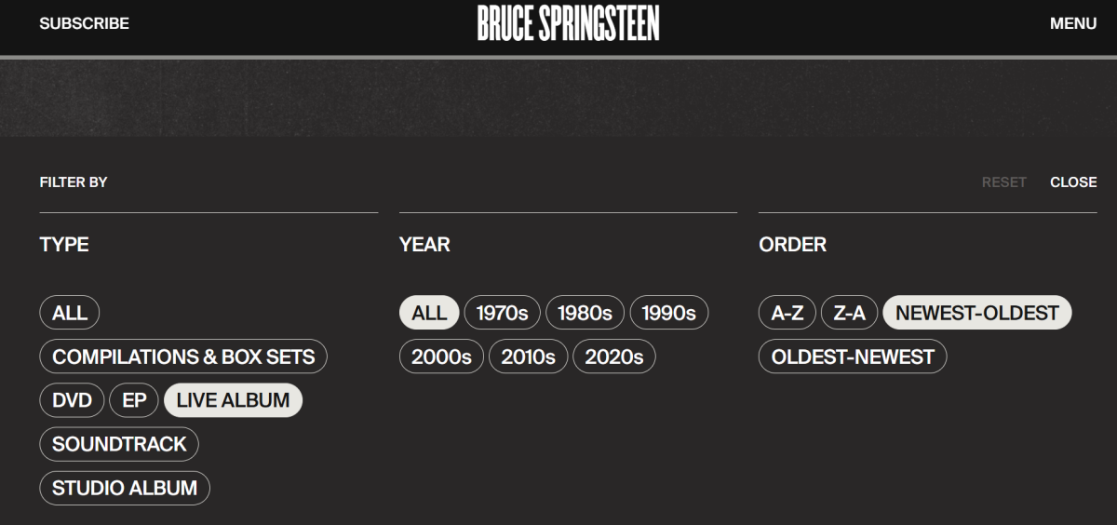Screen dimensions: 1117x525
Task: Click the SUBSCRIBE link
Action: (84, 23)
